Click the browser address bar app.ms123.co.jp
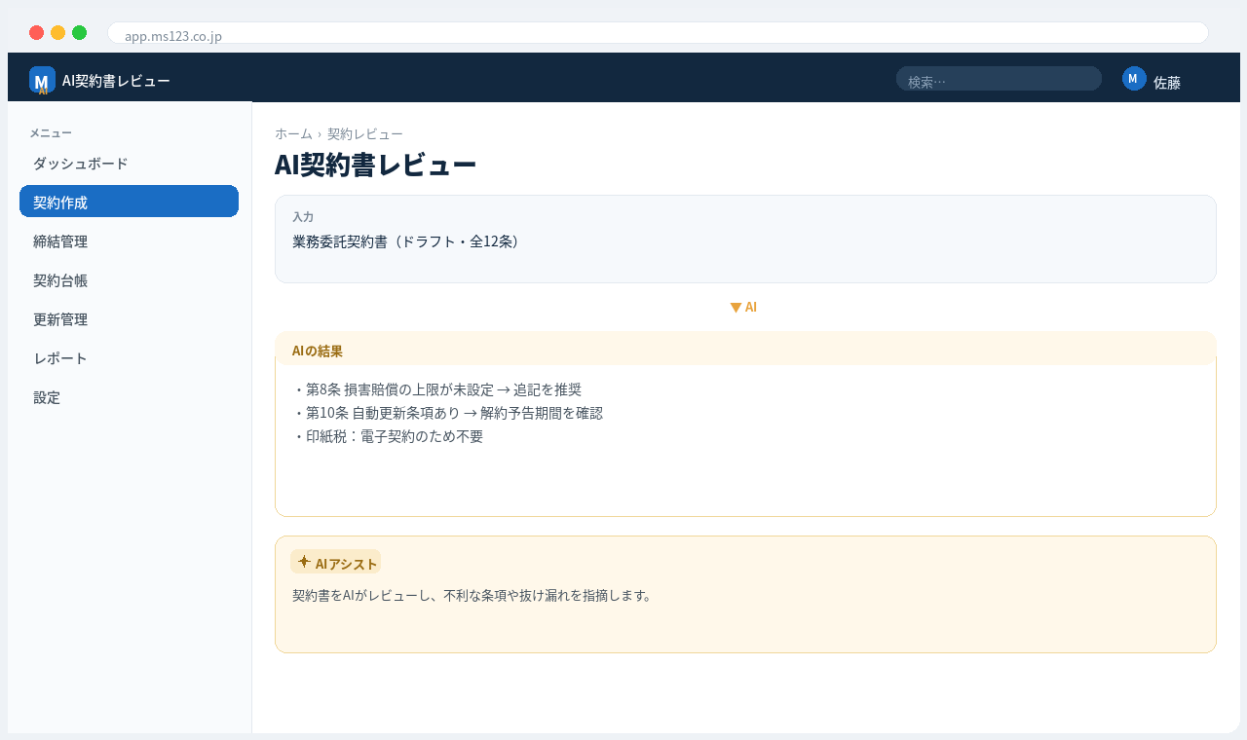 click(658, 33)
